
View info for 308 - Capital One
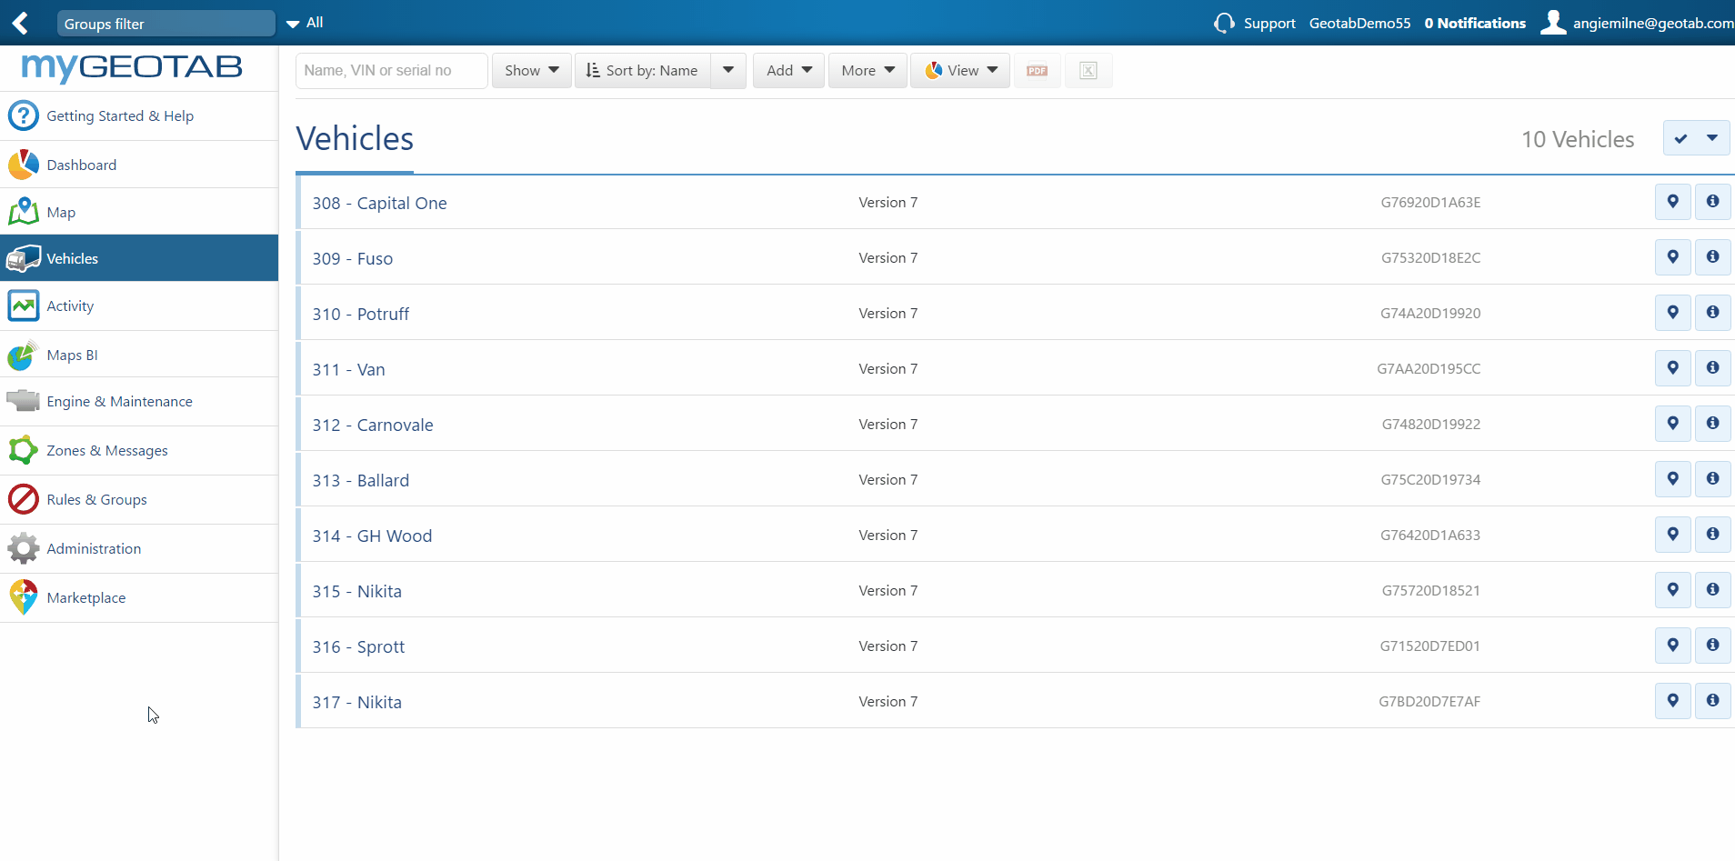[x=1713, y=202]
